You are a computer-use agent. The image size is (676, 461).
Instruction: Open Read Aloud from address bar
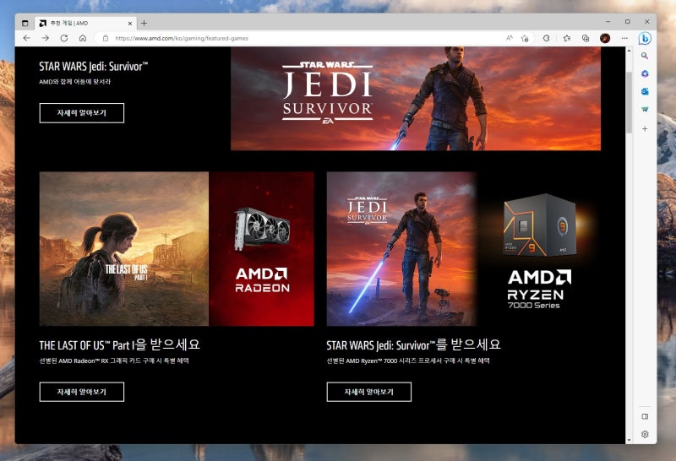pos(510,38)
